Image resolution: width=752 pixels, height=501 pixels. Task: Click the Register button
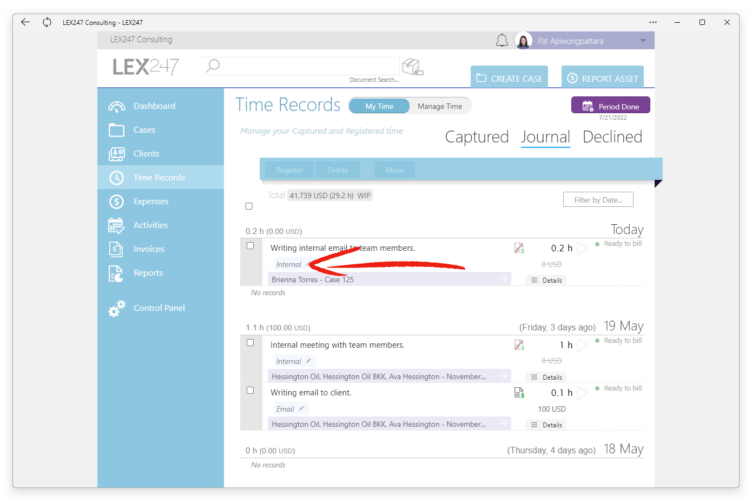click(289, 170)
